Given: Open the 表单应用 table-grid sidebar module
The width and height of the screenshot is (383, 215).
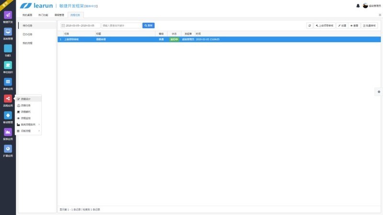Looking at the screenshot, I should (8, 82).
